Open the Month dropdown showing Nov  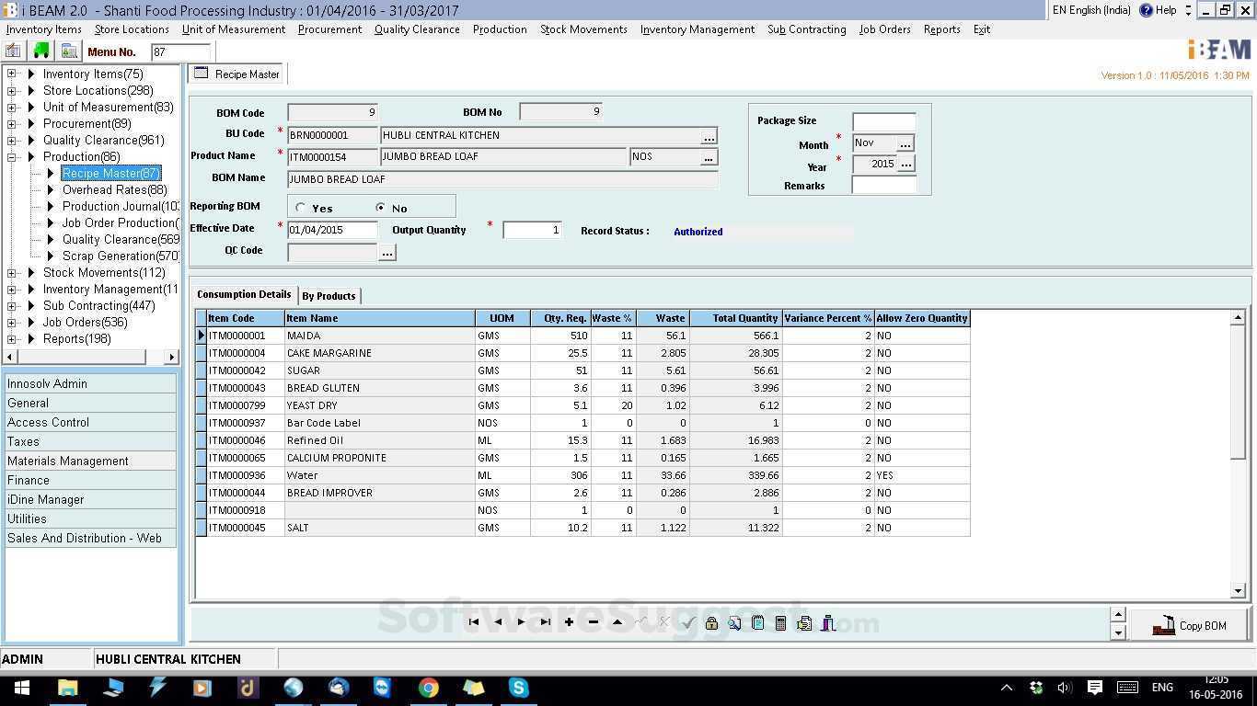point(905,143)
